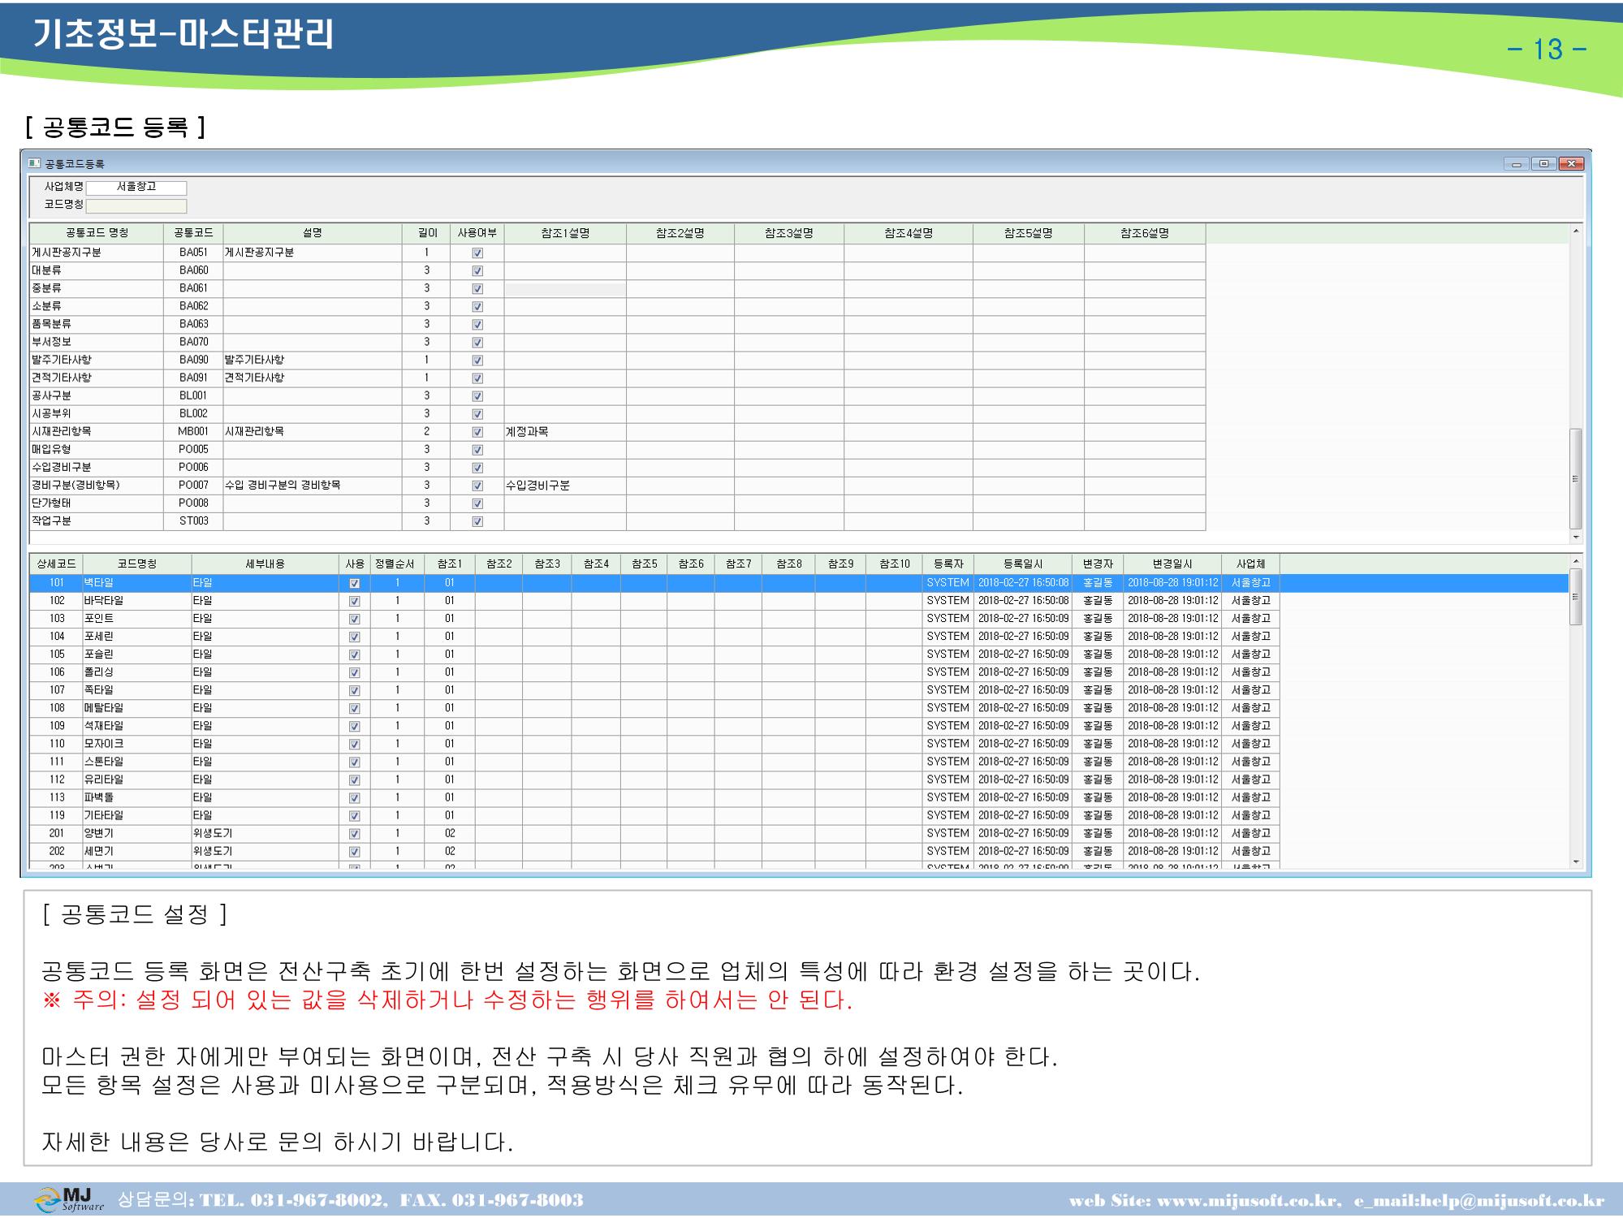Click the 참조1설명 column header
Screen dimensions: 1623x1218
[x=565, y=234]
